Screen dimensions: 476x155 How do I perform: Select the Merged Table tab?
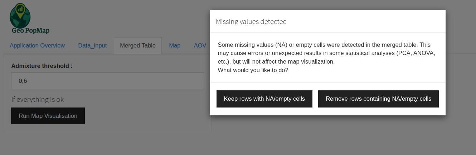(x=138, y=45)
